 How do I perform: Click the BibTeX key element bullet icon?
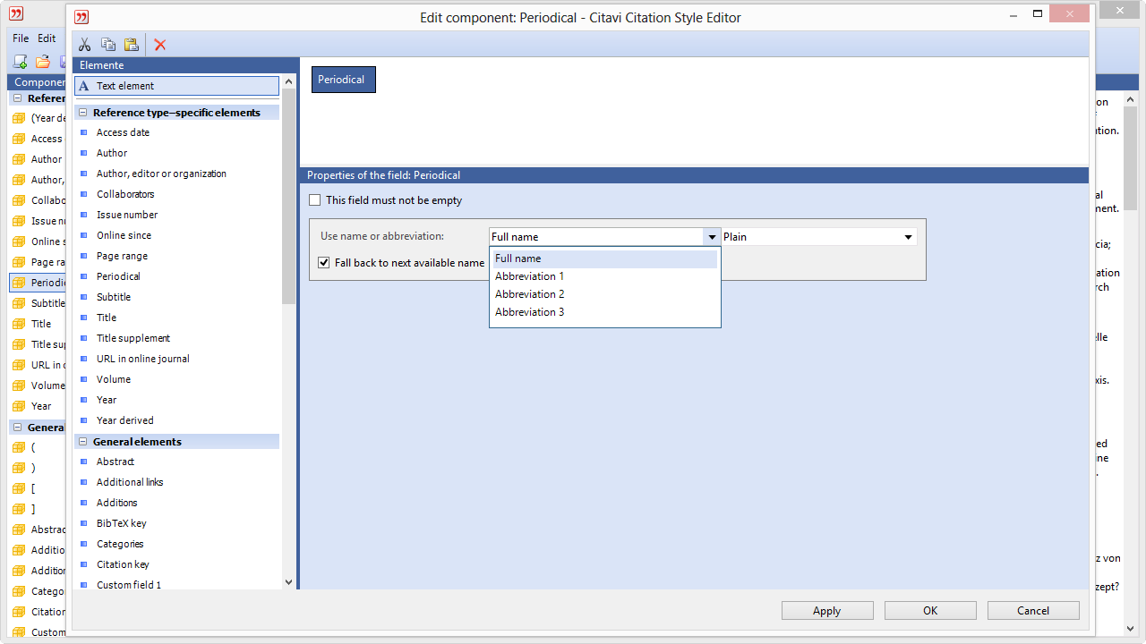pos(84,523)
